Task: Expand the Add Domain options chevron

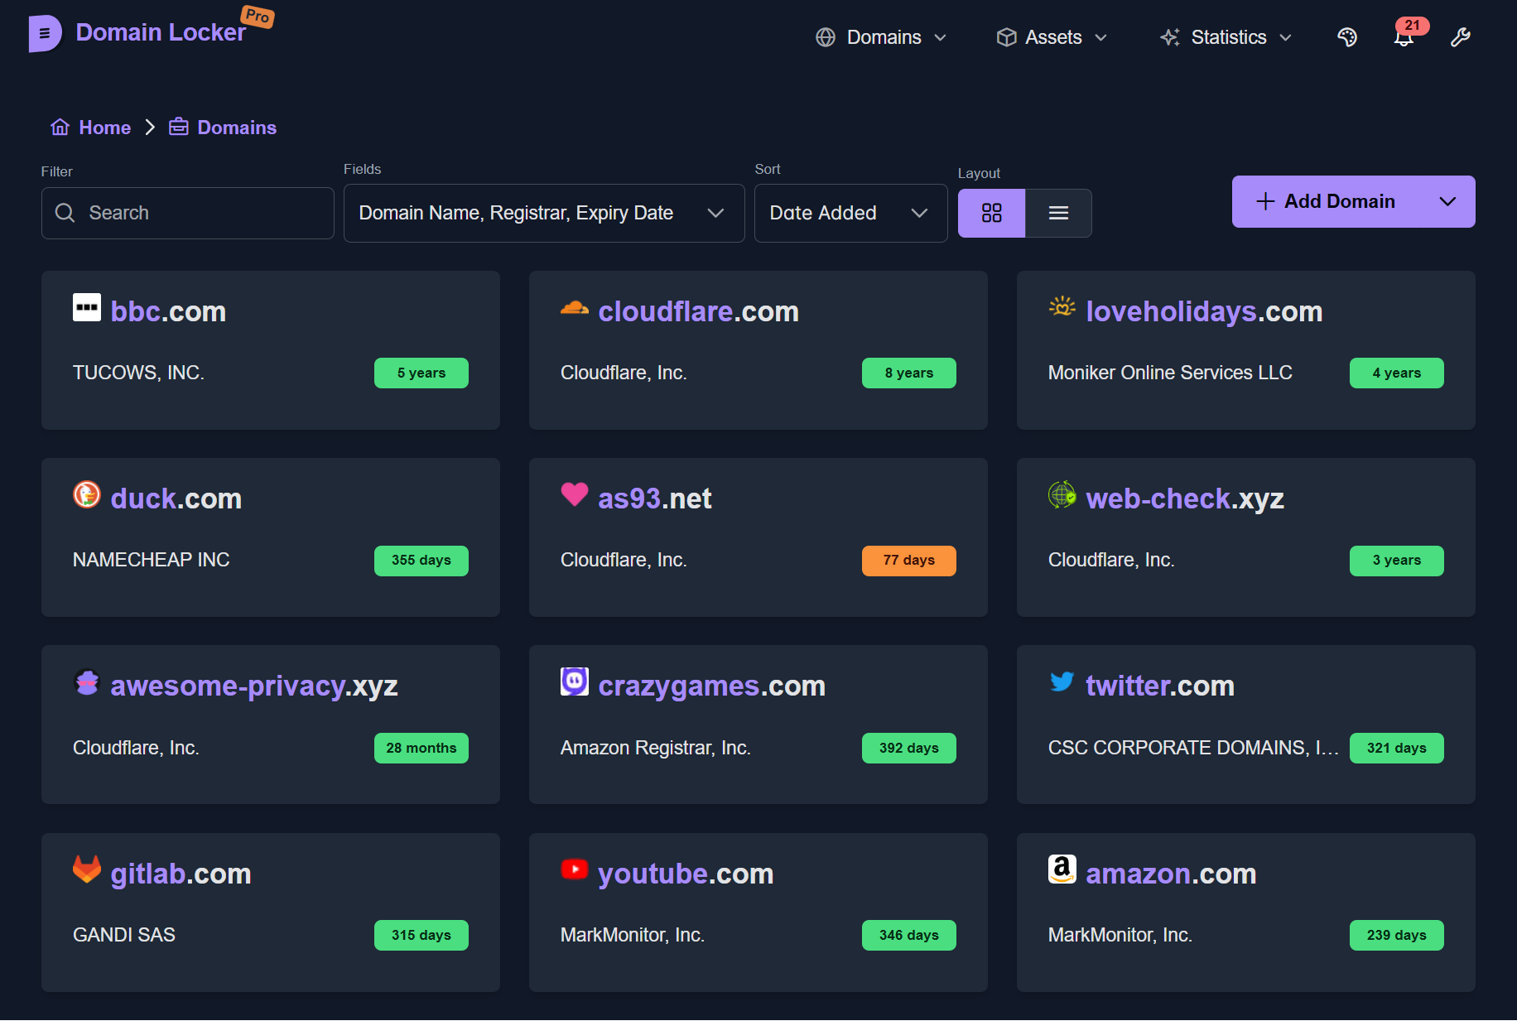Action: coord(1448,201)
